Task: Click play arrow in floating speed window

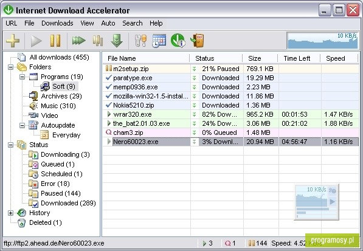Action: click(332, 202)
